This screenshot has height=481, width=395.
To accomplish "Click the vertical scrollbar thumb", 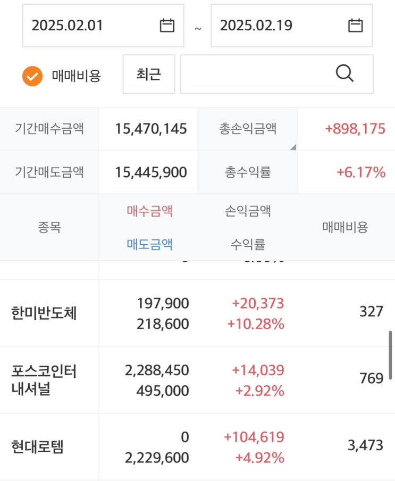I will click(391, 354).
